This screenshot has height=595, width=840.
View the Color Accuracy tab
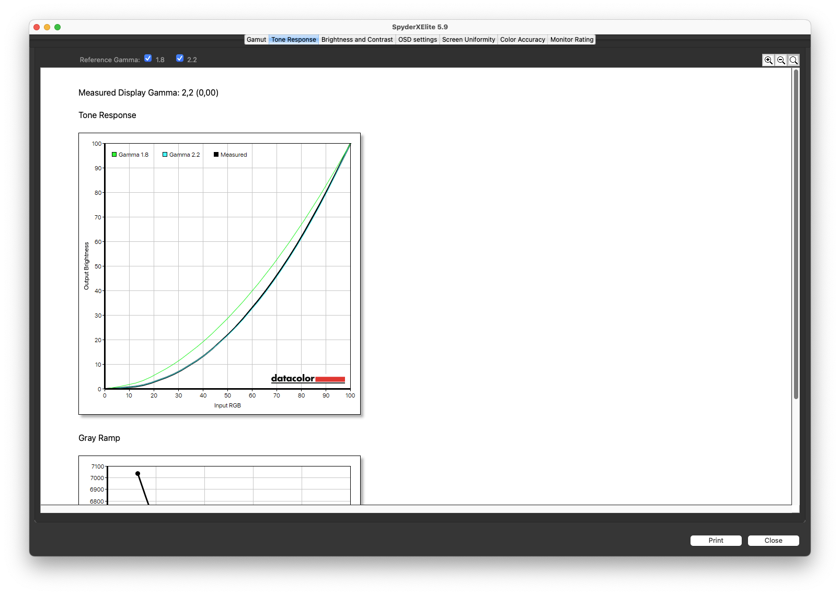523,40
